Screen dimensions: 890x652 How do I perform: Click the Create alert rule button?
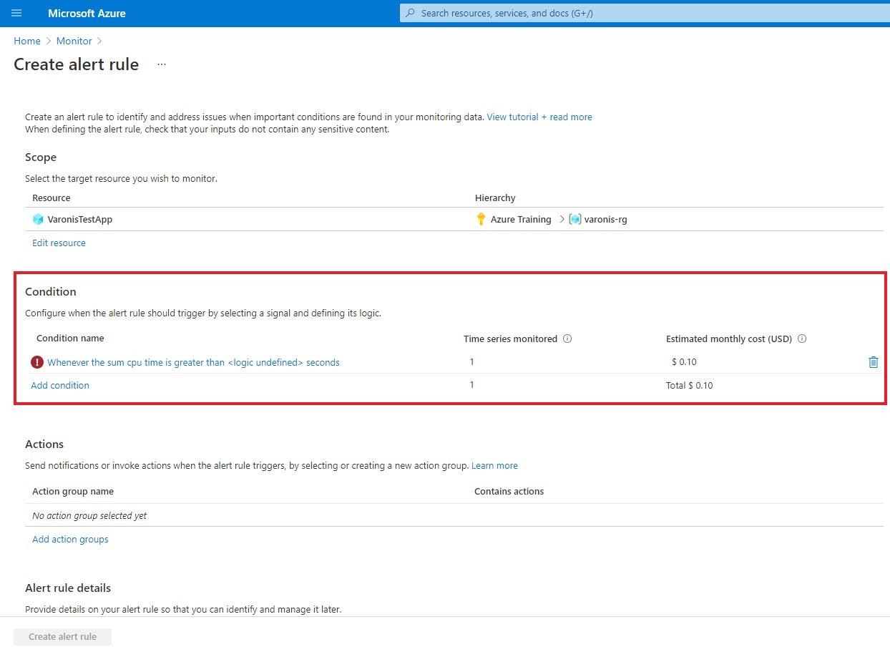pyautogui.click(x=62, y=636)
